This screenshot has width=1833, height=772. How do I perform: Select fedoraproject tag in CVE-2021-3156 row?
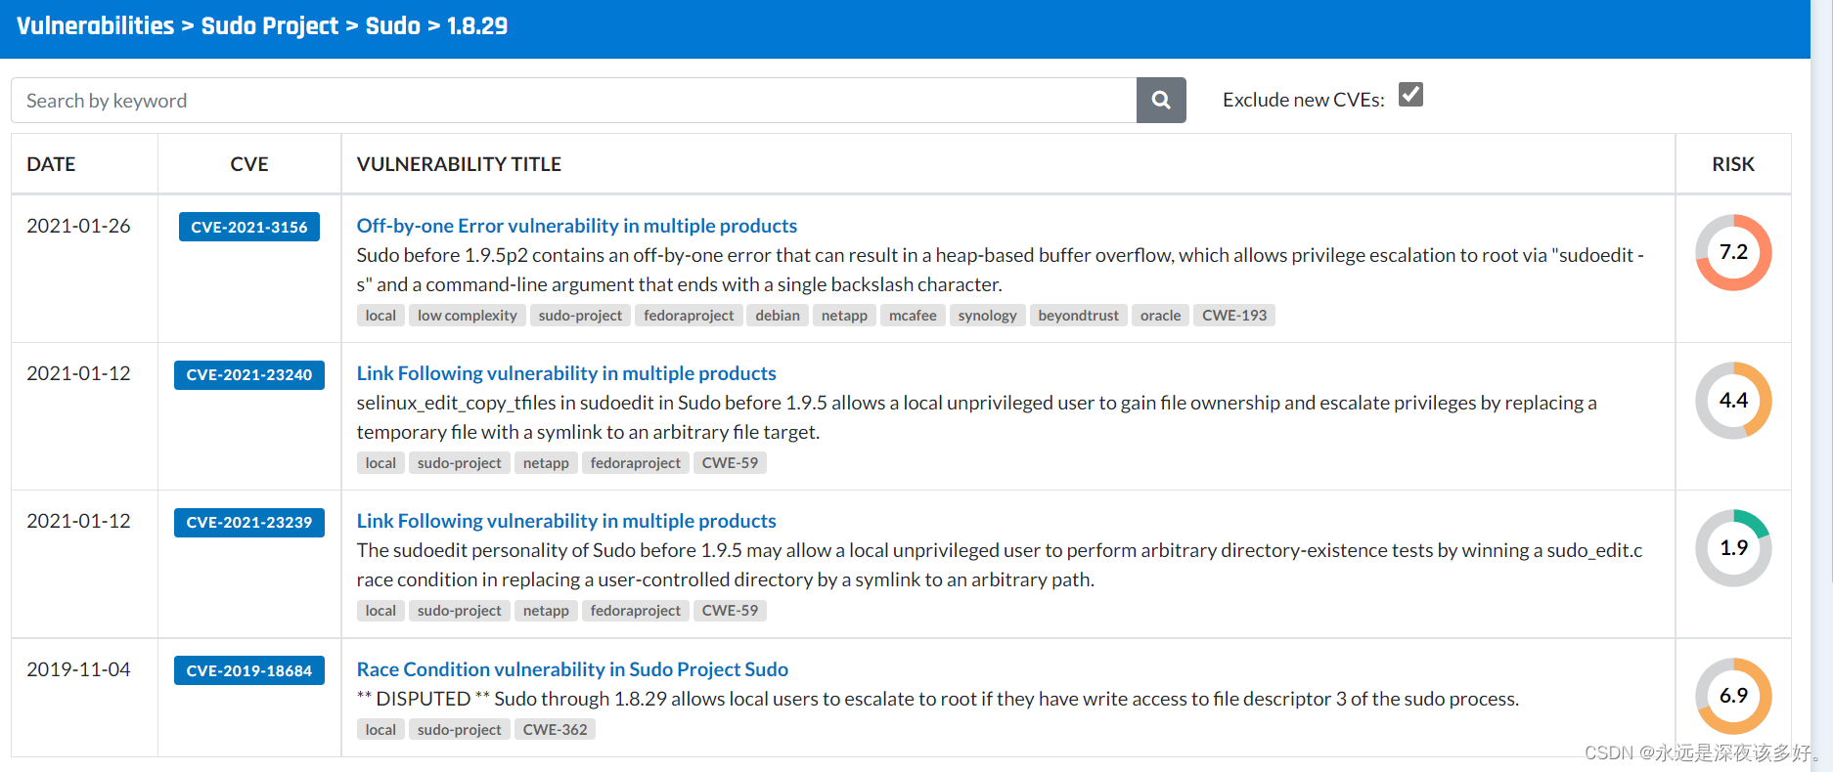click(689, 315)
